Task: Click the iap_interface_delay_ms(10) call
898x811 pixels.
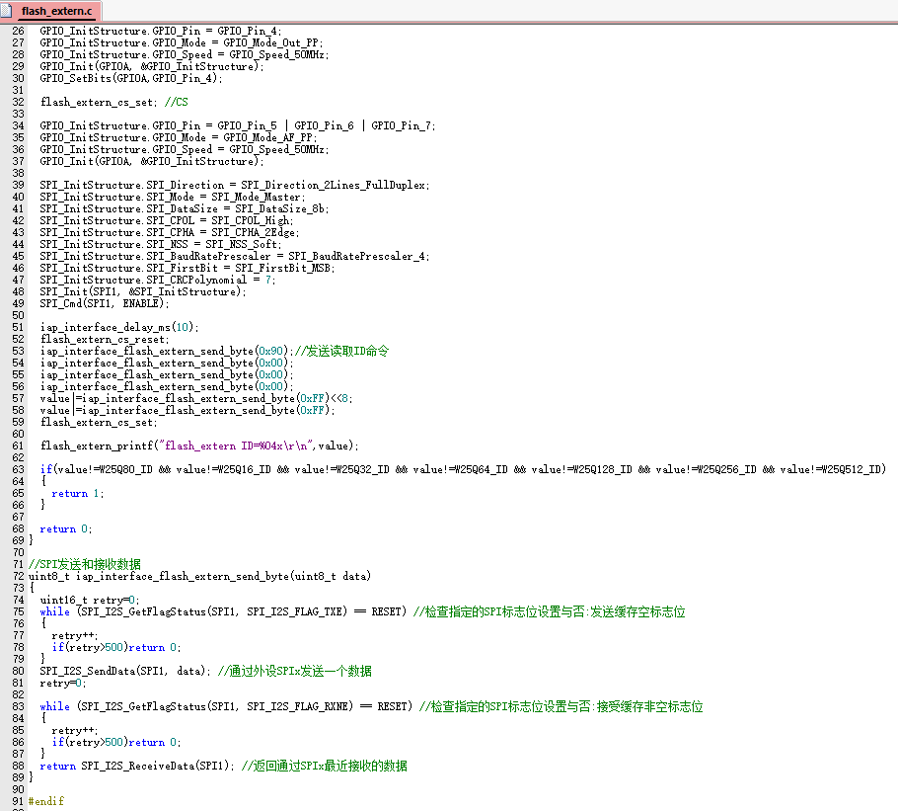Action: click(118, 327)
